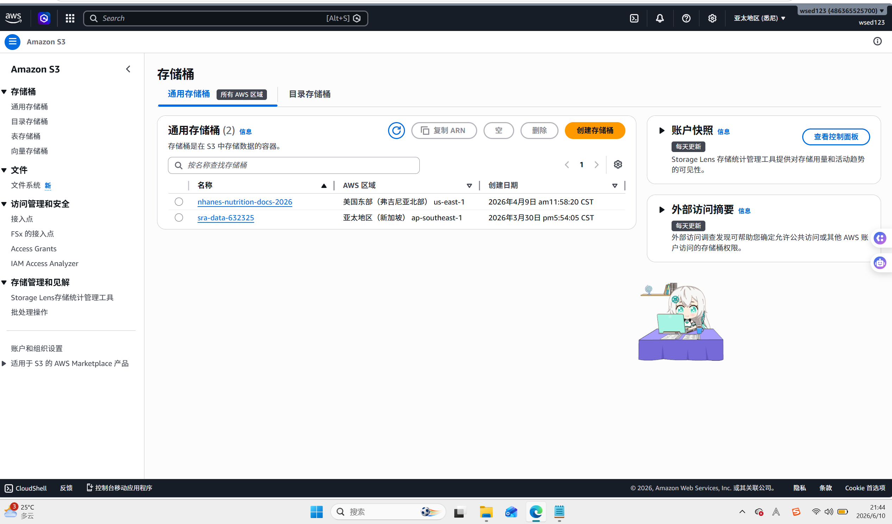Go to previous page of buckets
This screenshot has height=524, width=892.
pyautogui.click(x=567, y=165)
